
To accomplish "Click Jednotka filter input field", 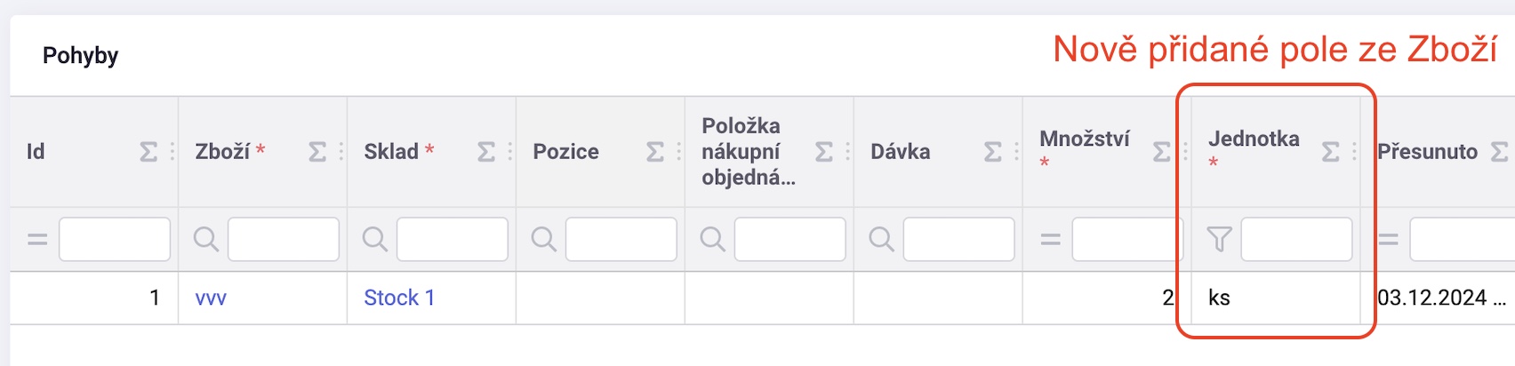I will [x=1297, y=239].
